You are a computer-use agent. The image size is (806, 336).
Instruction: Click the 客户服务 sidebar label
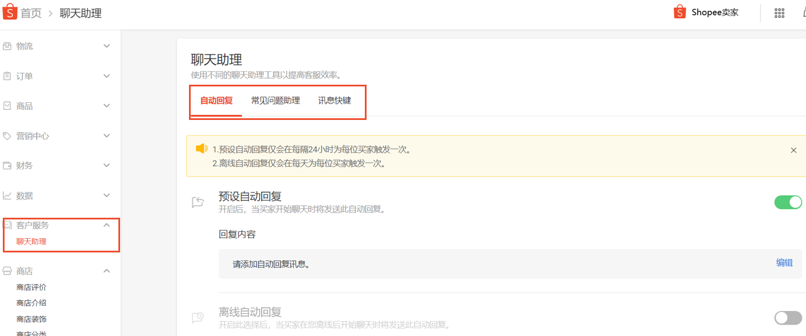pyautogui.click(x=32, y=225)
